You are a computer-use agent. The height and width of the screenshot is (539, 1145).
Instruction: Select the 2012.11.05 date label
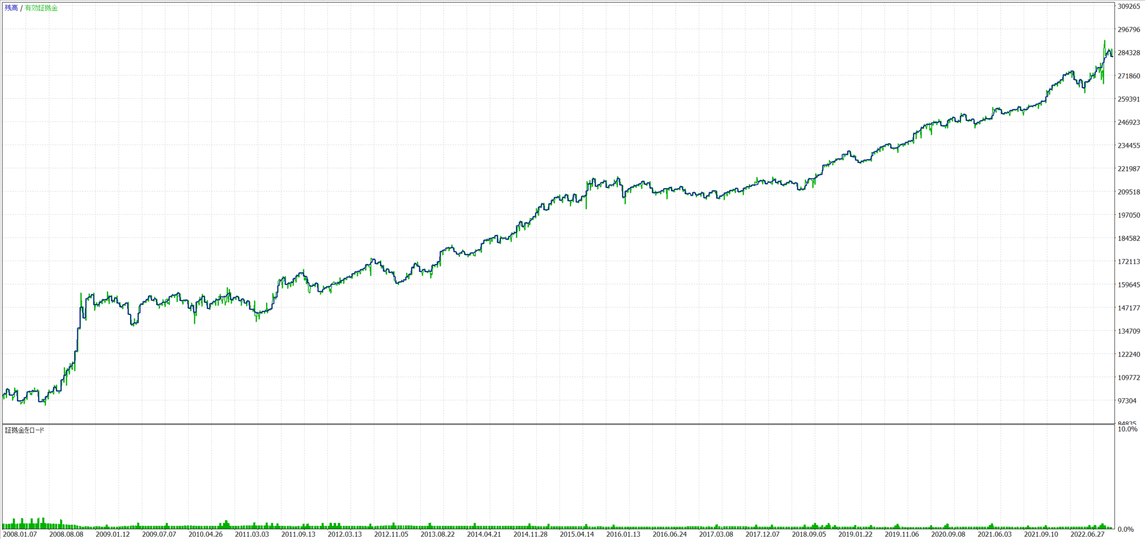(391, 534)
